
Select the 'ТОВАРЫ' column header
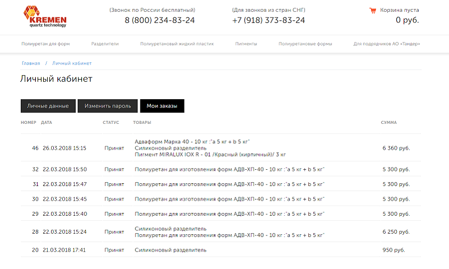[x=142, y=122]
